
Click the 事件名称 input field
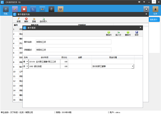(73, 42)
